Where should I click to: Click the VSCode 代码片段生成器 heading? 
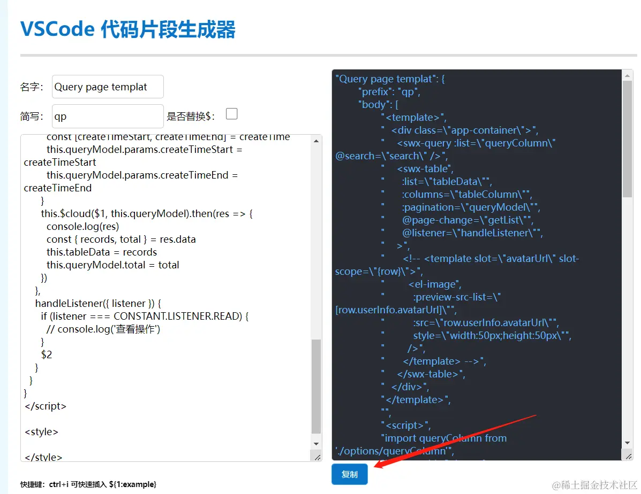(x=128, y=29)
